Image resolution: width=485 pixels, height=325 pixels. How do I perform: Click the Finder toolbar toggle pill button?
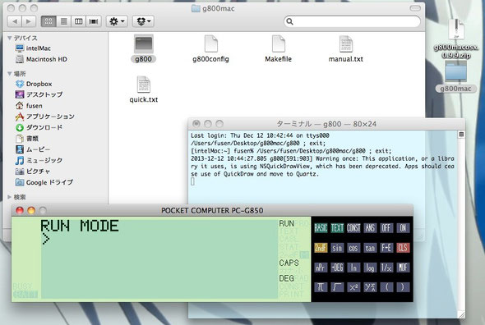(x=415, y=8)
